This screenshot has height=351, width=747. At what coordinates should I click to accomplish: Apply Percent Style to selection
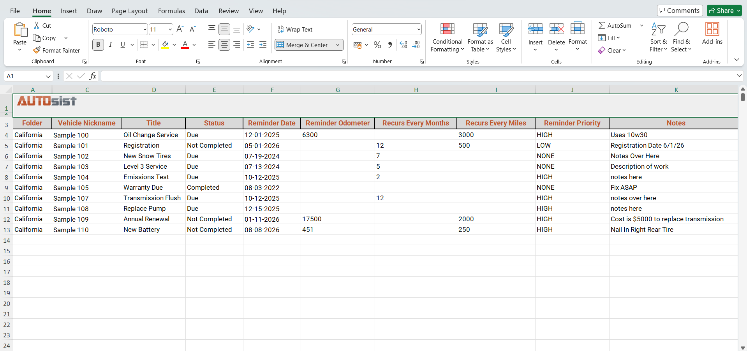[x=377, y=45]
